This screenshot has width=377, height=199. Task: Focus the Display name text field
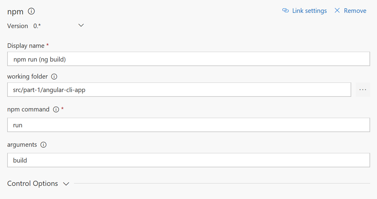pos(188,59)
